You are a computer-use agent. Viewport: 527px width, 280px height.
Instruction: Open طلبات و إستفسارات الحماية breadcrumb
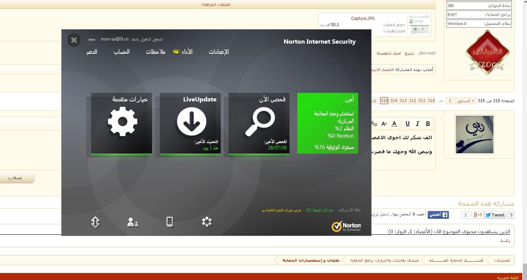[x=311, y=260]
